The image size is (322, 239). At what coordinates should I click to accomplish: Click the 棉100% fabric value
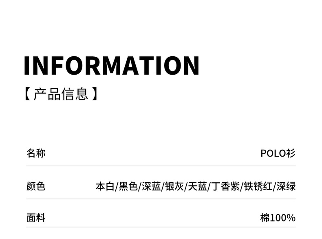pos(278,218)
